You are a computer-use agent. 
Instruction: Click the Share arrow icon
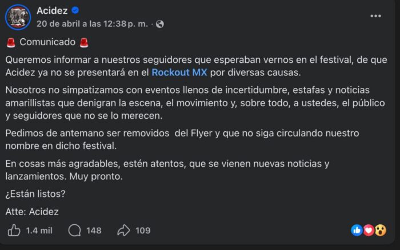tap(123, 230)
